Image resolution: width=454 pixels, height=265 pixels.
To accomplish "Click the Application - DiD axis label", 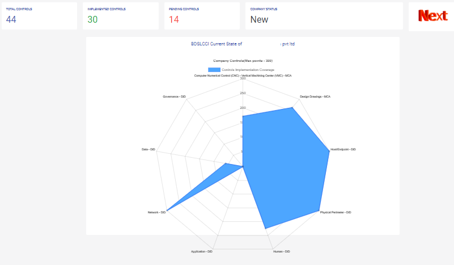I will click(x=202, y=251).
